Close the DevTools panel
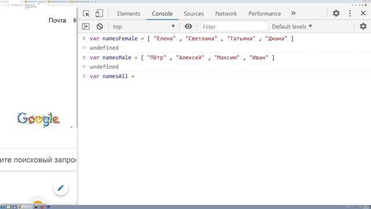371x209 pixels. coord(363,13)
